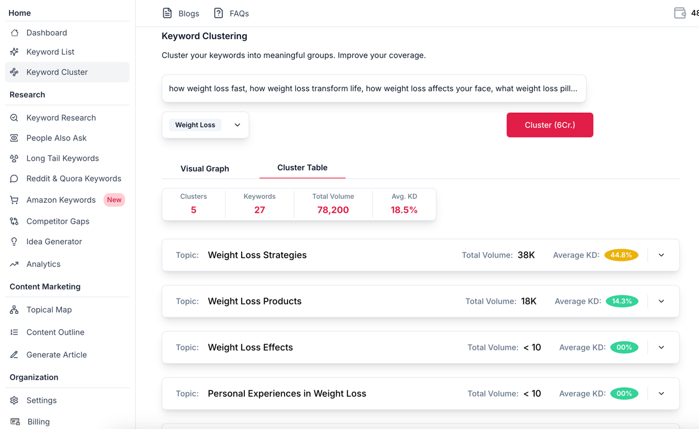Open Amazon Keywords using the cart icon
Viewport: 699px width, 429px height.
tap(15, 199)
